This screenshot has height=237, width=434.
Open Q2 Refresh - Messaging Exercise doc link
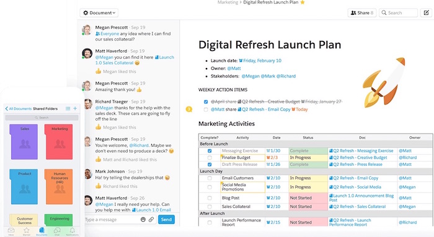click(361, 151)
